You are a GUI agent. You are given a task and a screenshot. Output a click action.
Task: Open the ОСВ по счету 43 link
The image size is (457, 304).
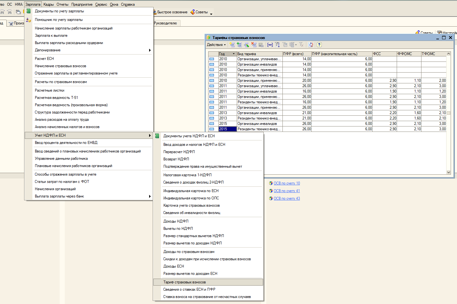click(287, 198)
